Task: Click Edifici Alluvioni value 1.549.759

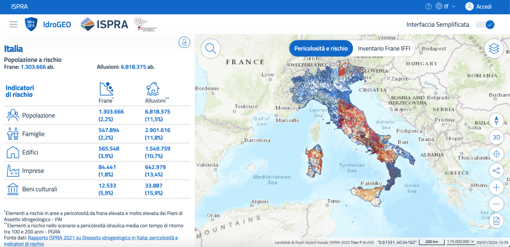Action: click(x=157, y=149)
